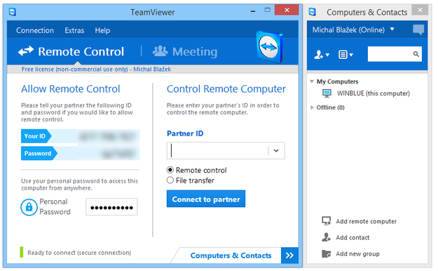The width and height of the screenshot is (438, 271).
Task: Click the Add new group link
Action: point(357,253)
